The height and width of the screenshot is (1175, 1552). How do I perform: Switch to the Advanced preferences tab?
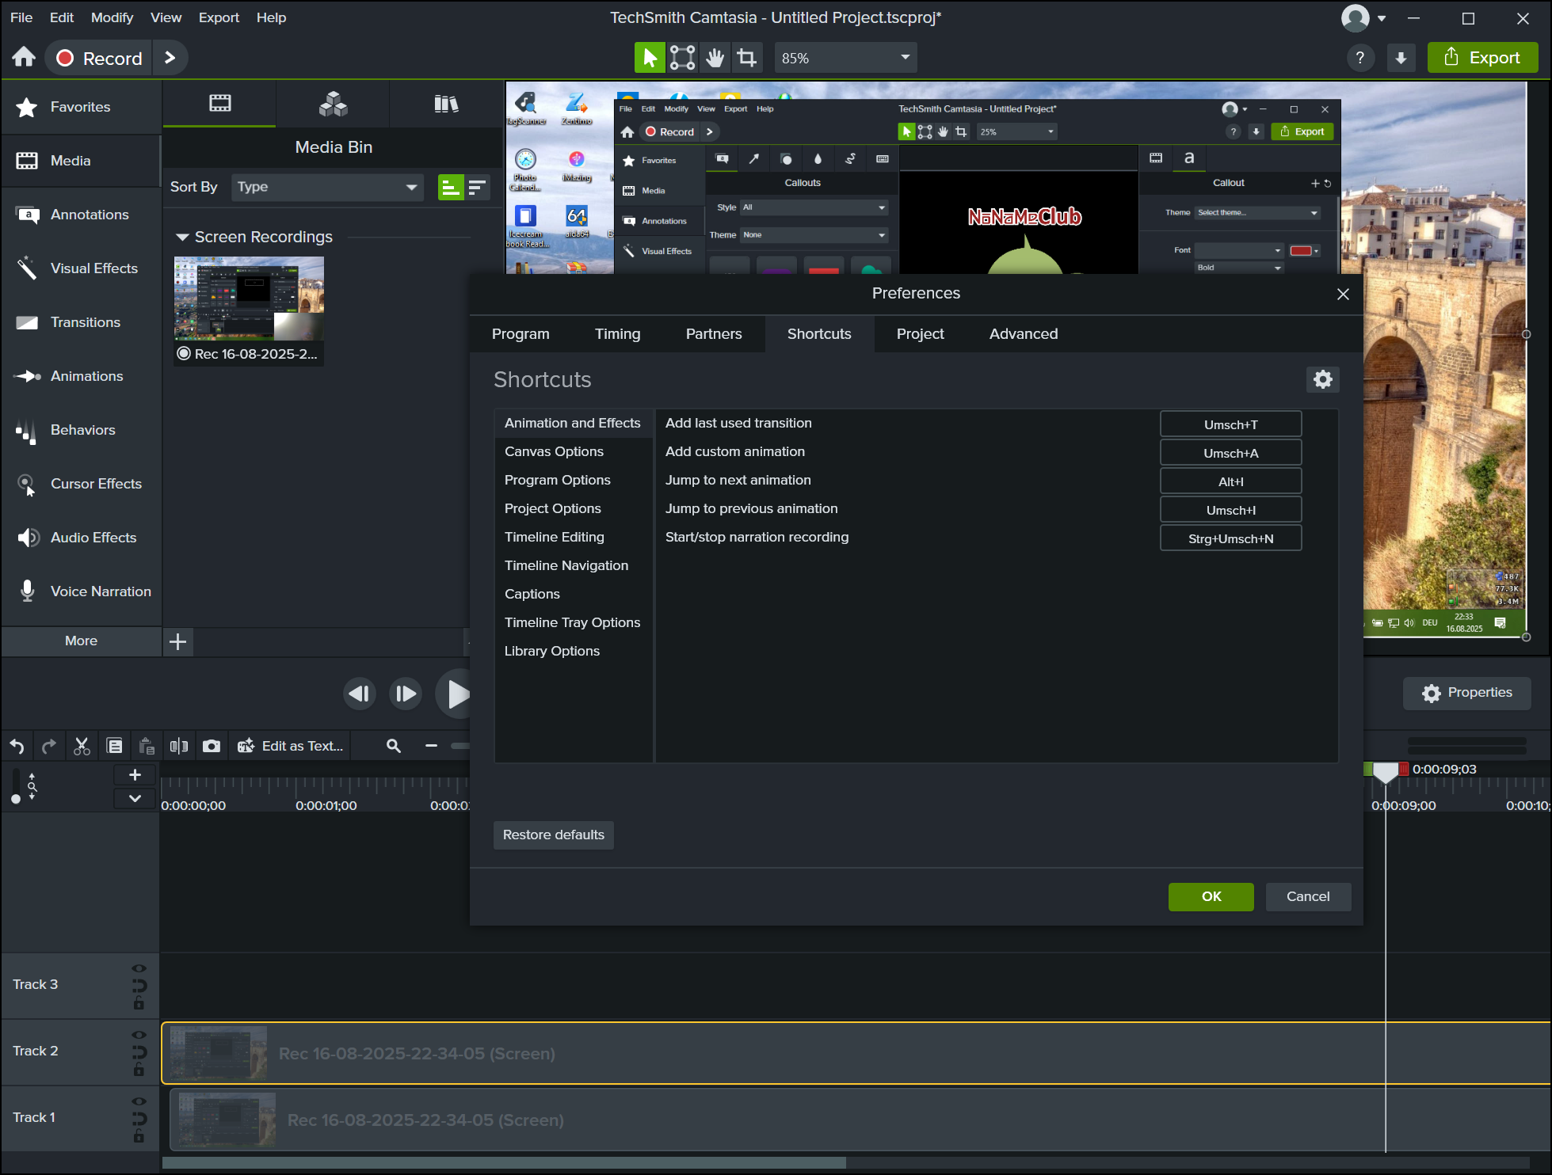pyautogui.click(x=1023, y=334)
